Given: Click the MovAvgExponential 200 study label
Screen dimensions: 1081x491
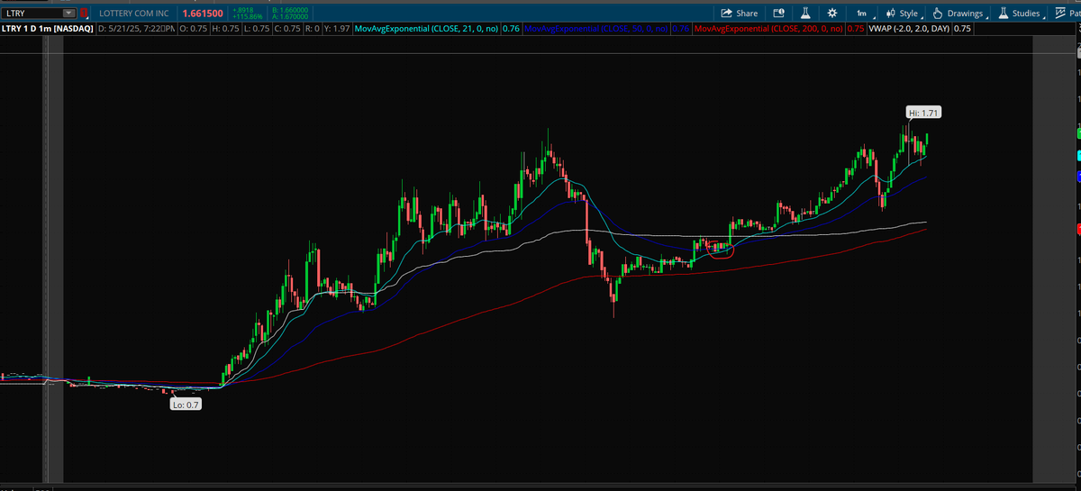Looking at the screenshot, I should pos(769,29).
